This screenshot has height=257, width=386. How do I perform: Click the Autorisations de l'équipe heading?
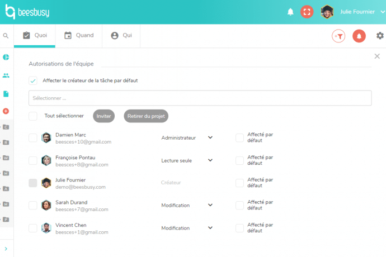(x=62, y=64)
